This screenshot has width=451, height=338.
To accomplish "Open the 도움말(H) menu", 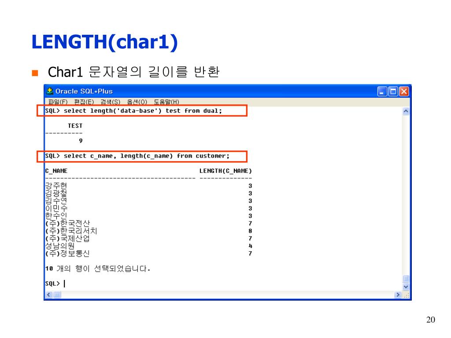I will 166,102.
